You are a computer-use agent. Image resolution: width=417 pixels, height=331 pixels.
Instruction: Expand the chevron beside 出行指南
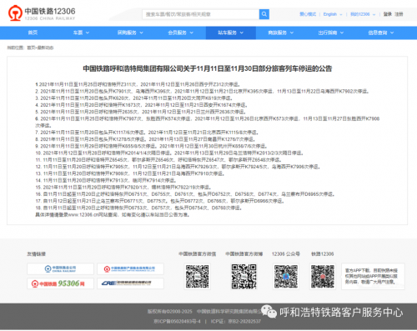pyautogui.click(x=342, y=33)
